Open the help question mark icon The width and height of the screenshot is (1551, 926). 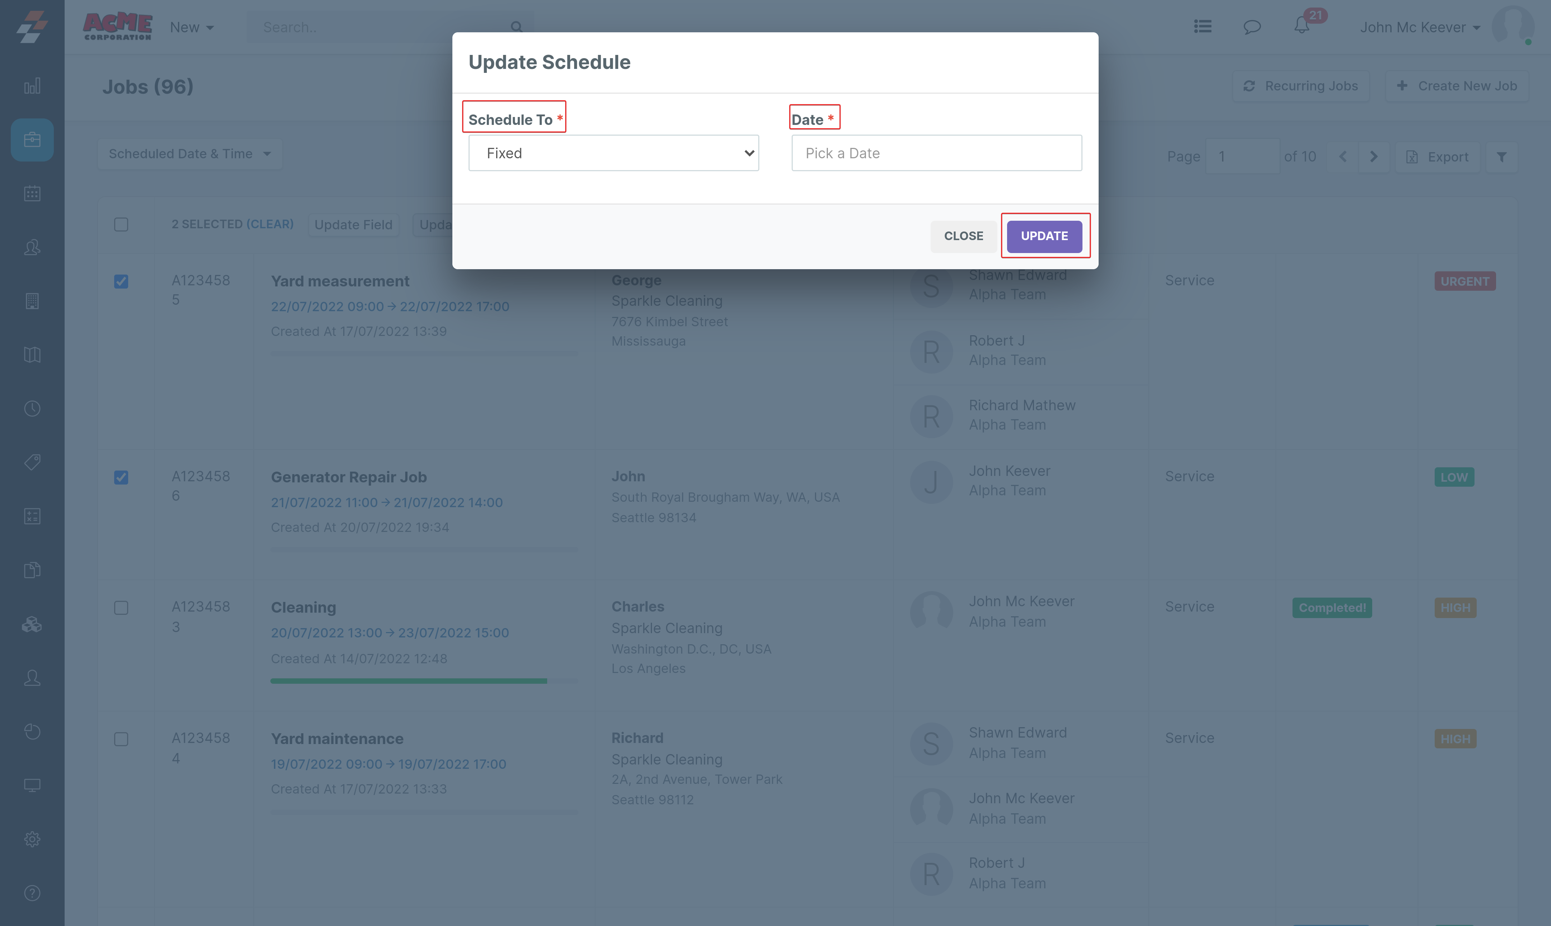pos(32,892)
